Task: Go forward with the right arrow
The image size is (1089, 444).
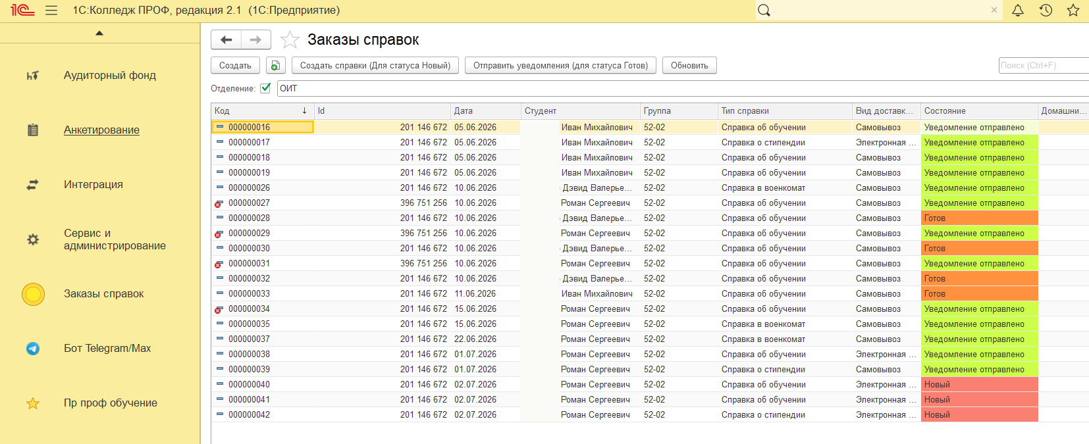Action: 256,40
